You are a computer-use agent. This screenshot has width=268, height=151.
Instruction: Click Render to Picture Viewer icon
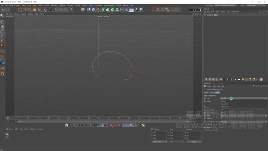point(196,10)
